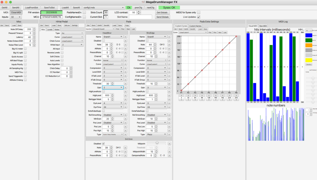Enable the PadsNamesEn checkbox

click(x=84, y=12)
